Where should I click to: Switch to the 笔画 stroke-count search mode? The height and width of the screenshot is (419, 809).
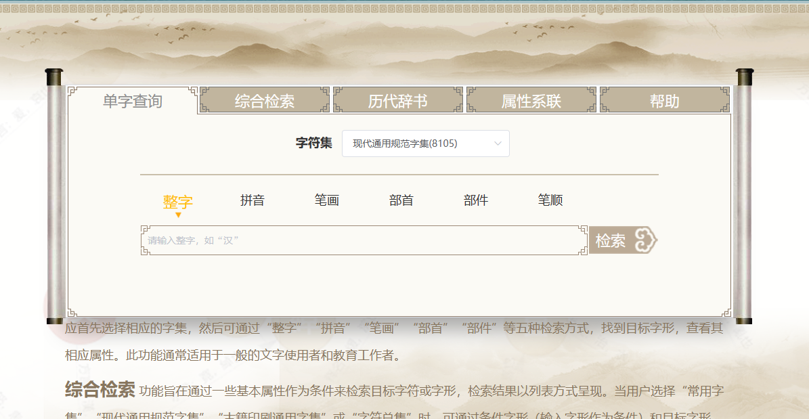coord(327,200)
